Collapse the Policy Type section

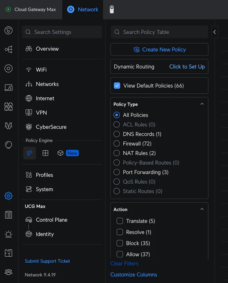[x=202, y=104]
